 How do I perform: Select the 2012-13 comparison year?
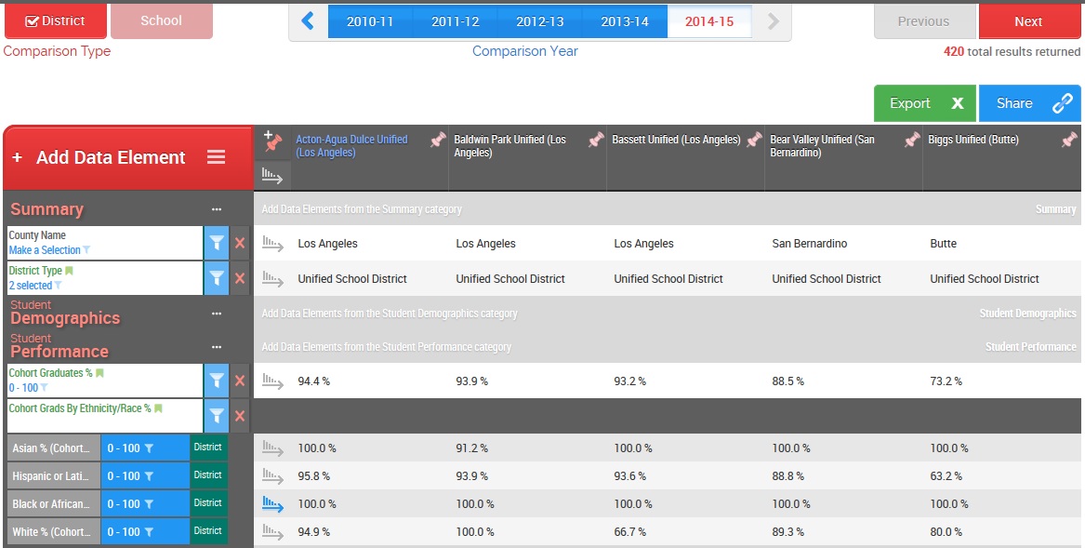(x=539, y=21)
